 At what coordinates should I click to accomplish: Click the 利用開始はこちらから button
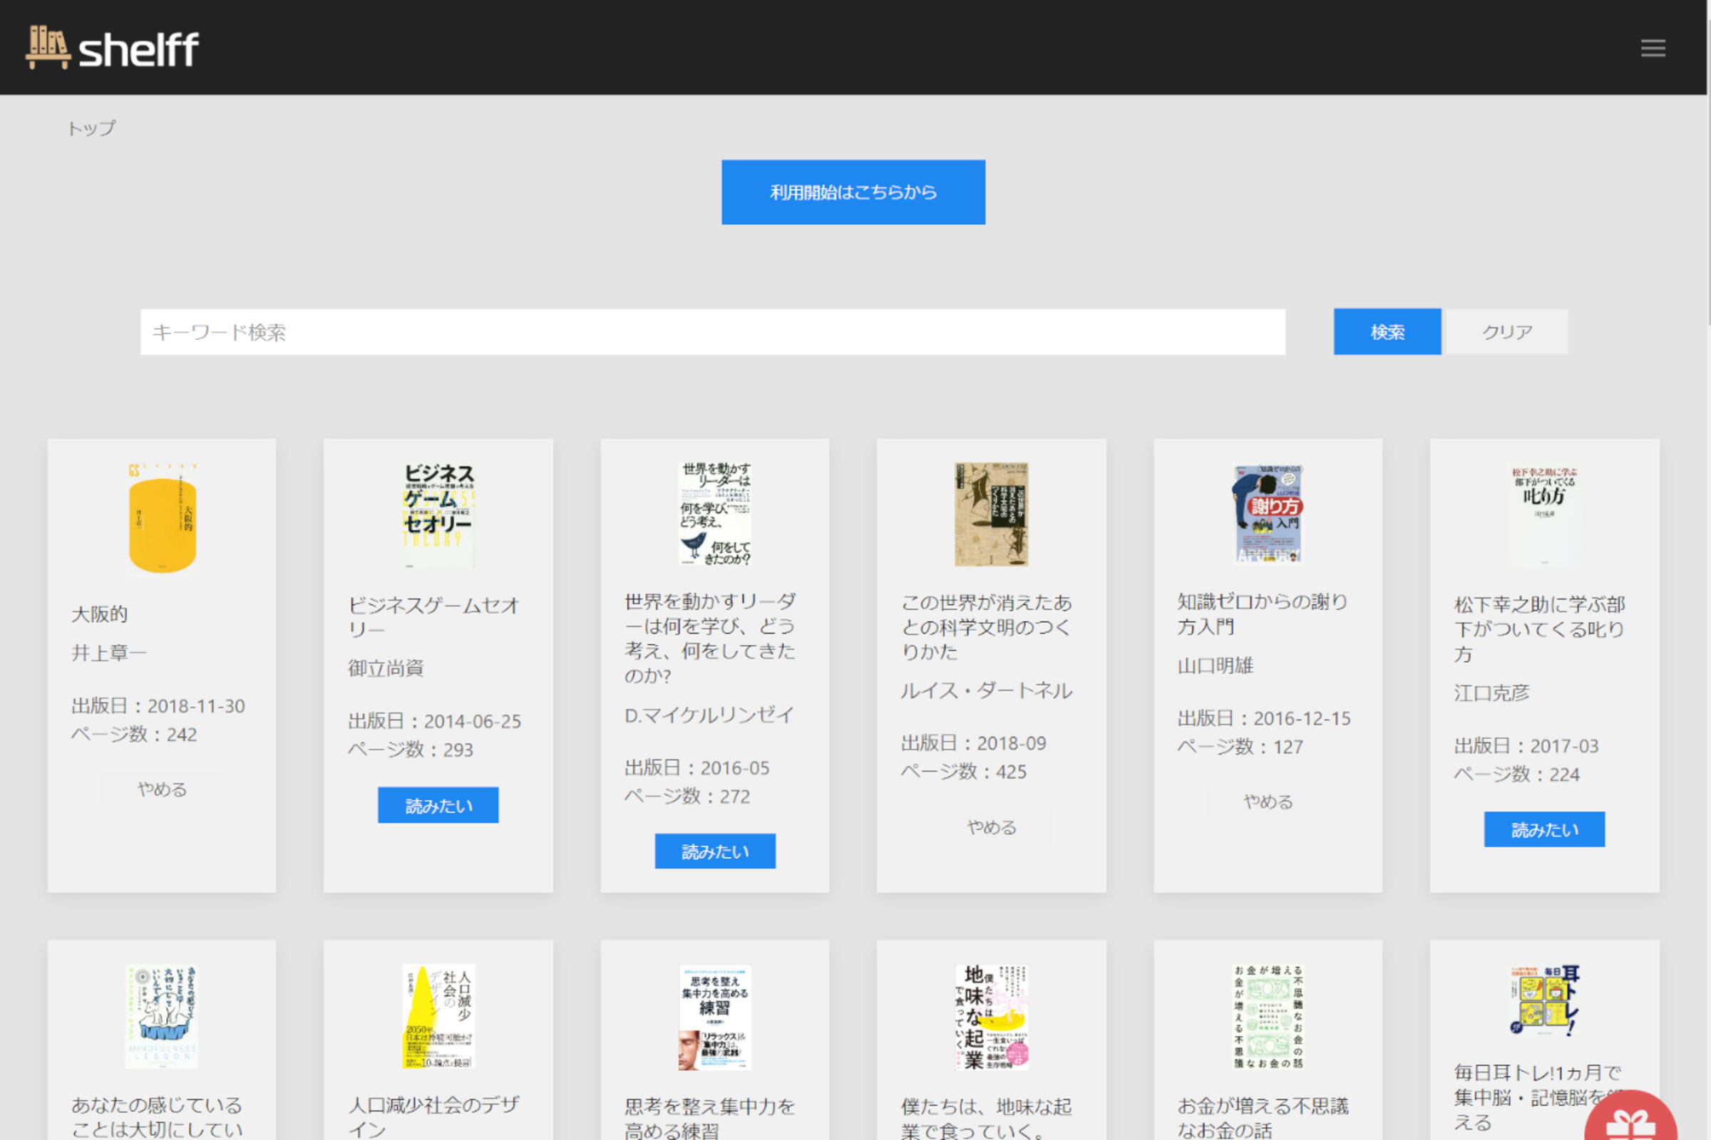[x=853, y=192]
